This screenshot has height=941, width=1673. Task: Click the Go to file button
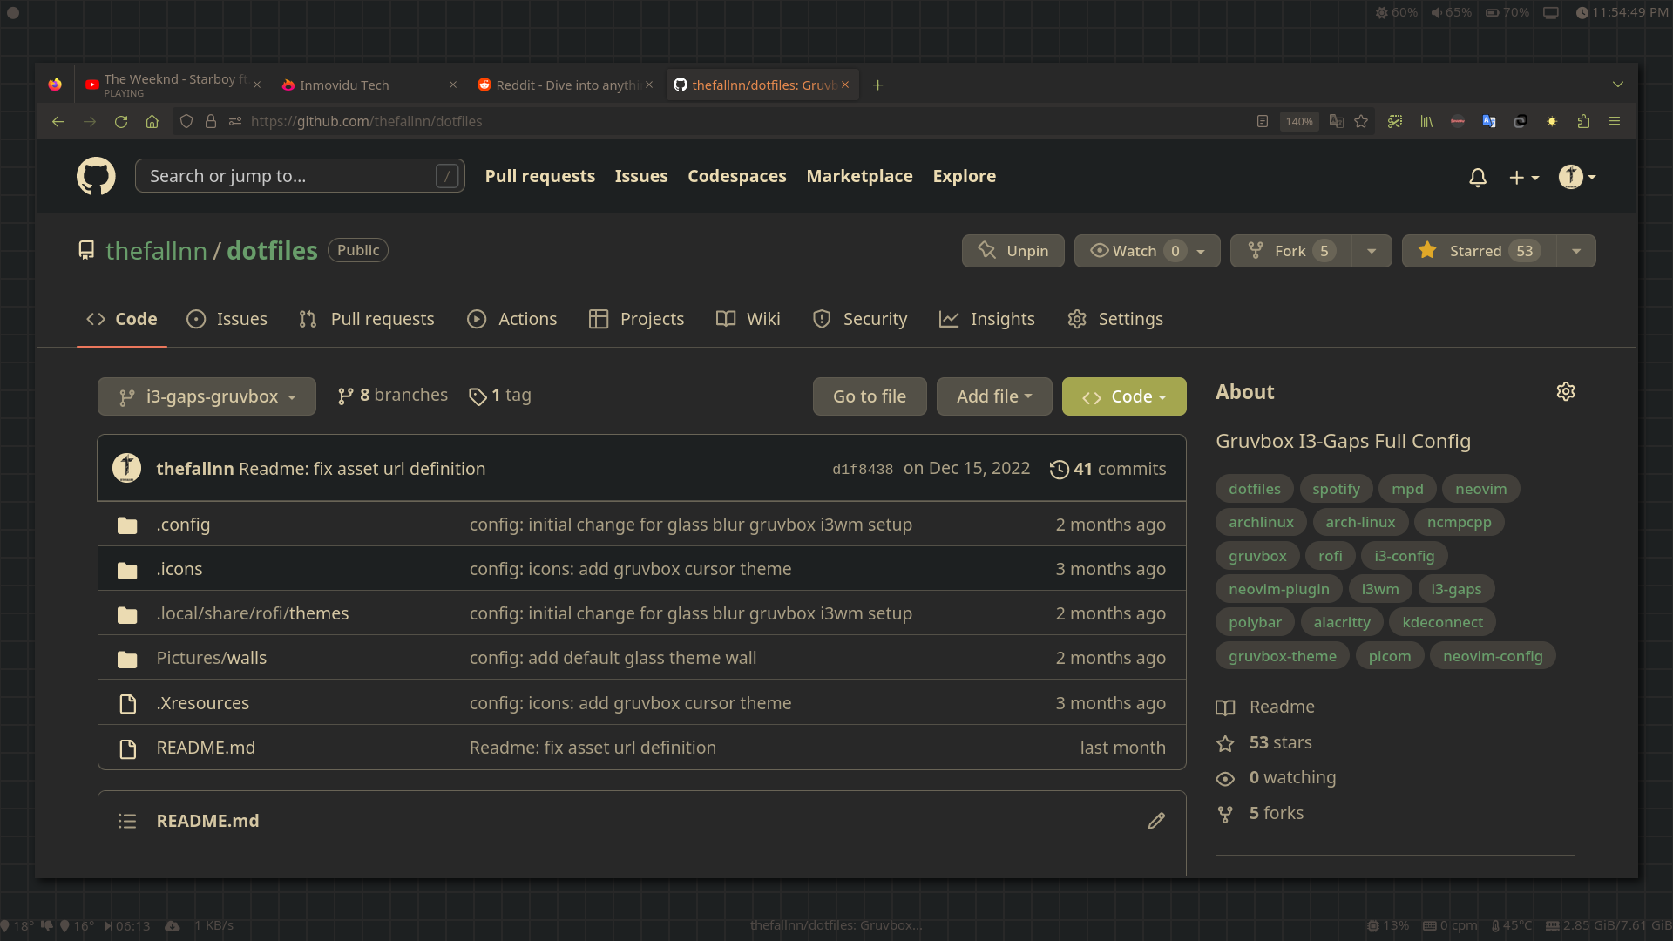tap(869, 396)
